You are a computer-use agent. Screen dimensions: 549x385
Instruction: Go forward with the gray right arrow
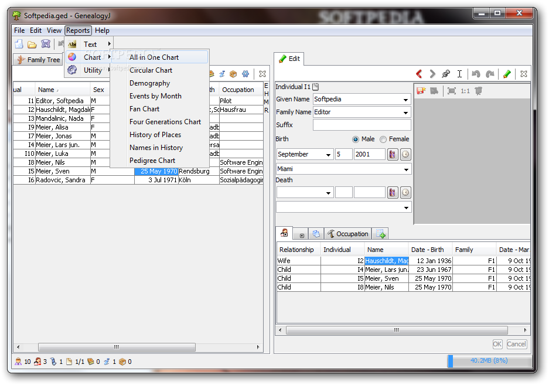pyautogui.click(x=432, y=74)
